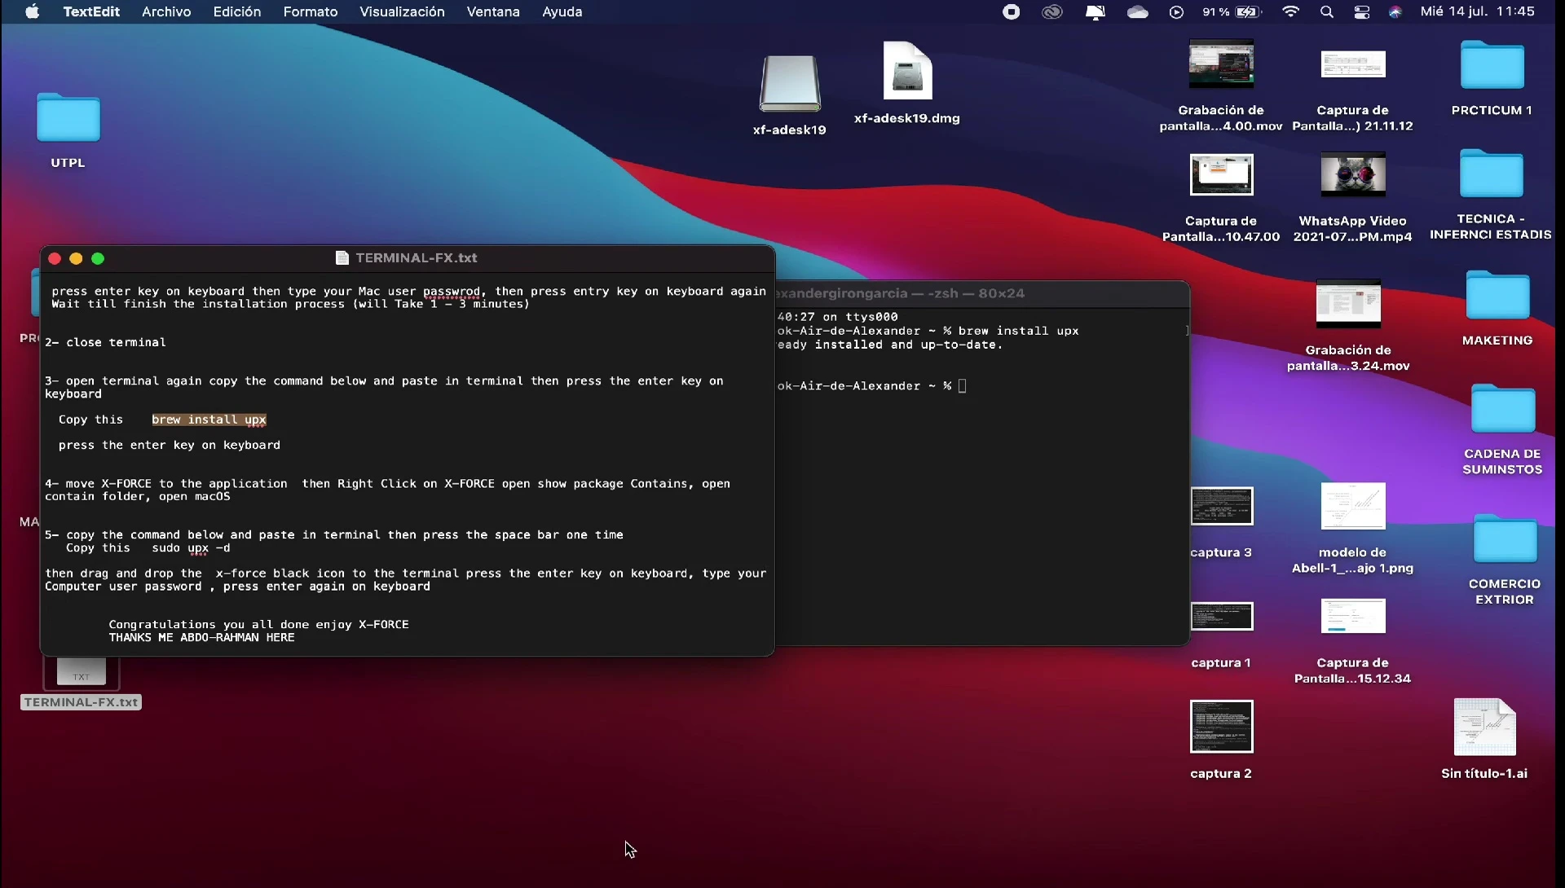Open the Ayuda menu
The width and height of the screenshot is (1565, 888).
[562, 11]
